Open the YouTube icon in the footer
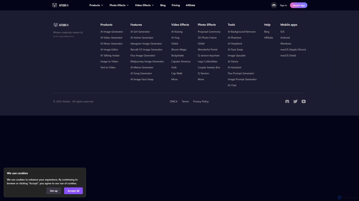This screenshot has width=359, height=201. (303, 102)
